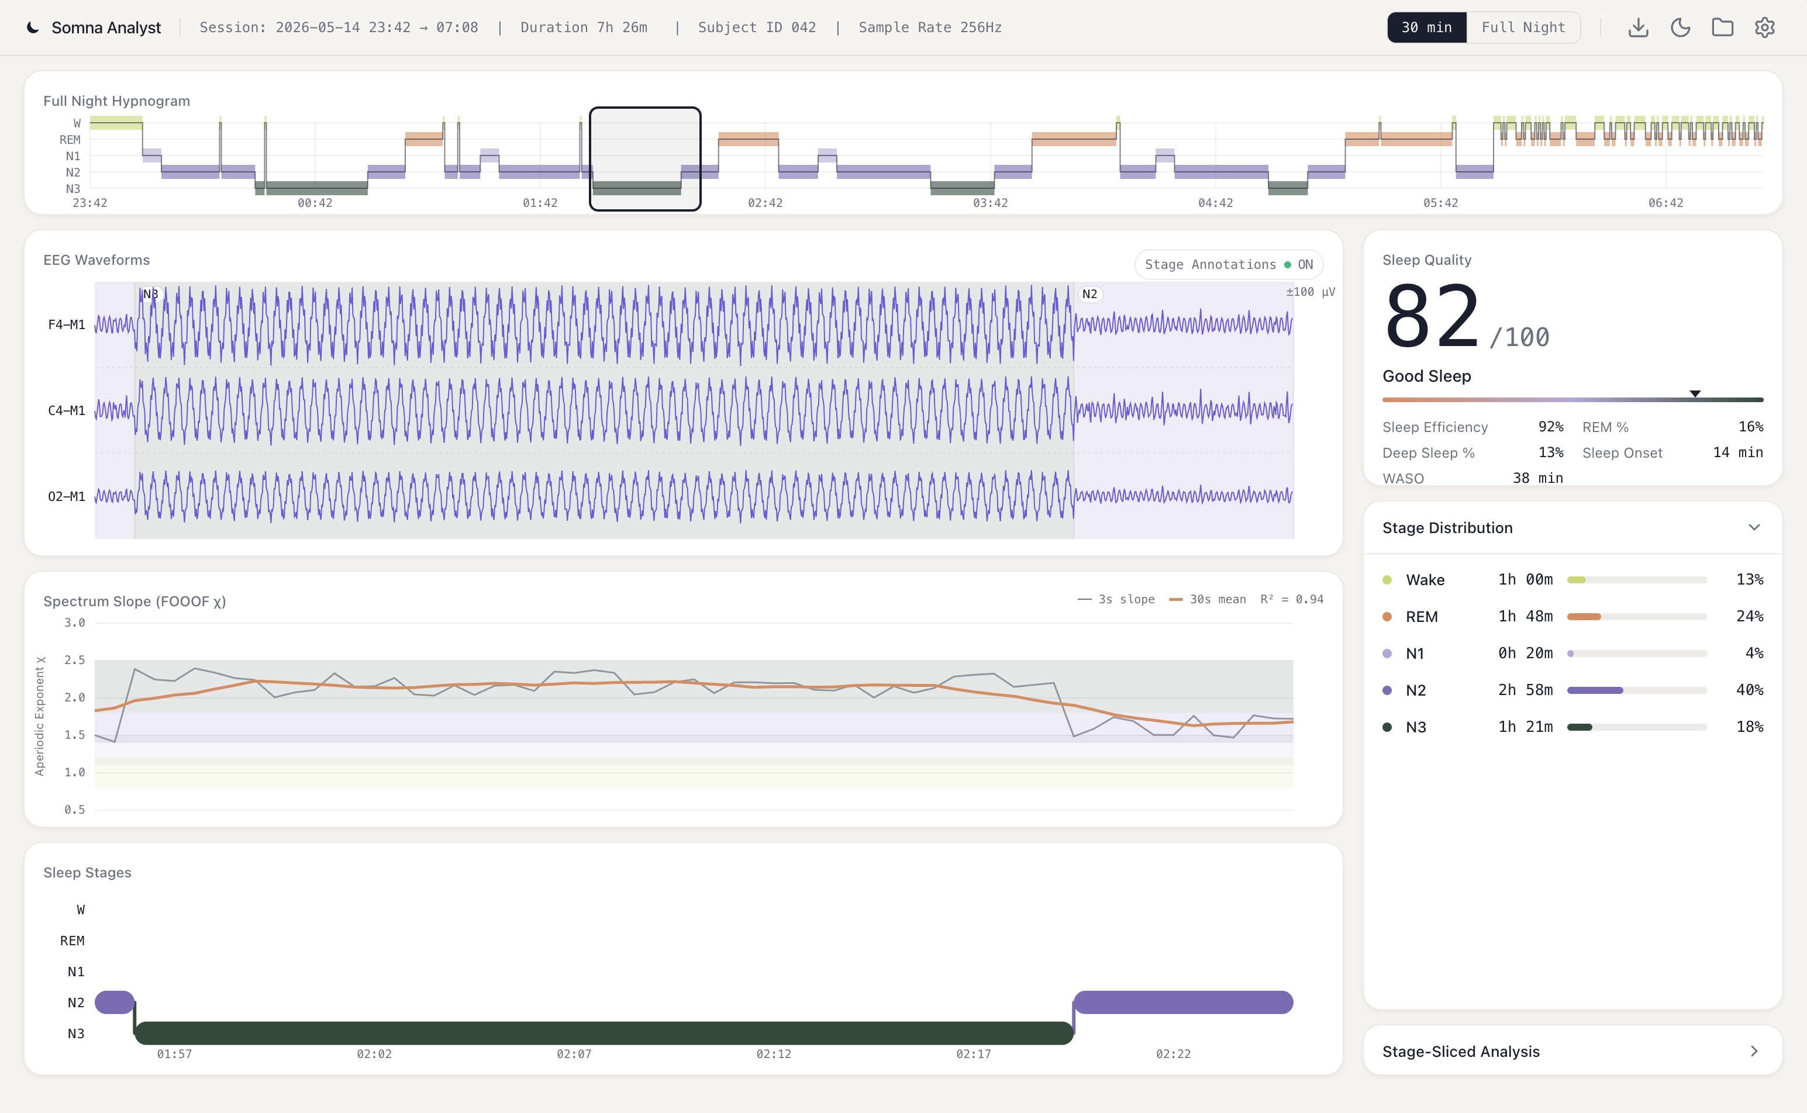1807x1113 pixels.
Task: Click the sleep quality score marker
Action: [x=1694, y=394]
